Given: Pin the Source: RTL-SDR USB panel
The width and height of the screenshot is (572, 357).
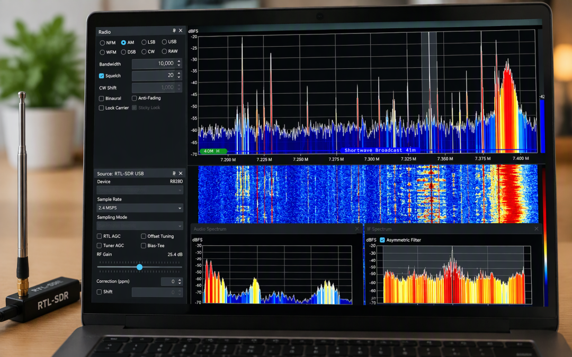Looking at the screenshot, I should pyautogui.click(x=174, y=173).
